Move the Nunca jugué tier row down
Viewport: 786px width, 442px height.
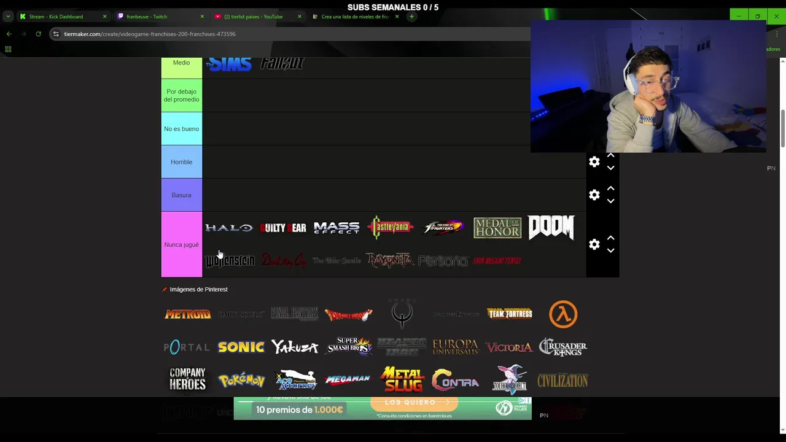pos(610,251)
